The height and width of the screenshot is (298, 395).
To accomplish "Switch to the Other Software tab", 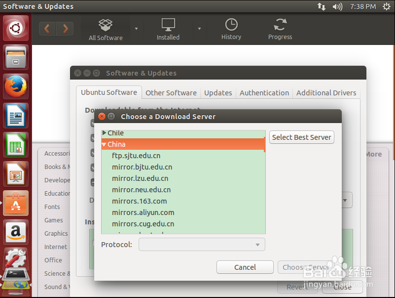I will point(171,93).
